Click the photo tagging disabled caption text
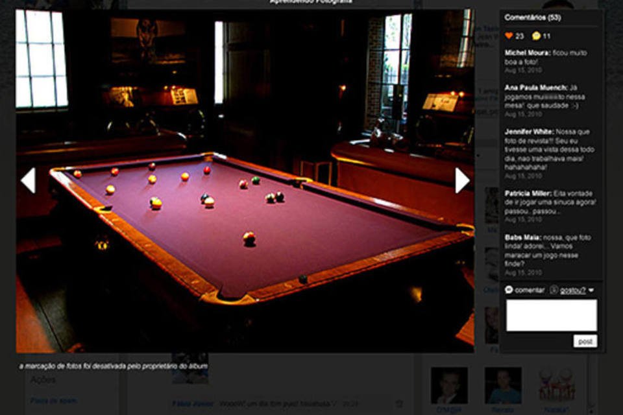623x415 pixels. (114, 366)
